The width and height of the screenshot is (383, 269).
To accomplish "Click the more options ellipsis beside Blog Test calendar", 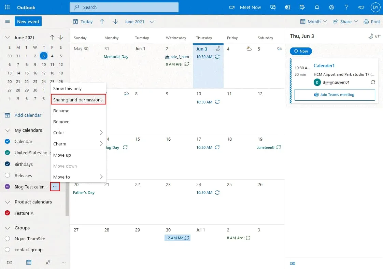I will [55, 187].
